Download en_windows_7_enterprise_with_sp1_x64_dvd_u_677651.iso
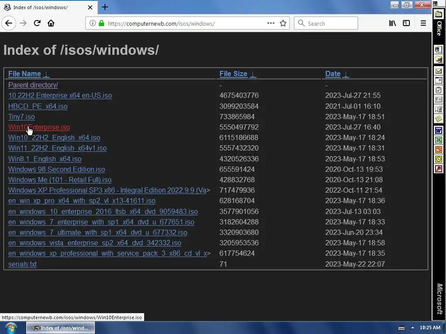This screenshot has width=446, height=334. pos(101,222)
